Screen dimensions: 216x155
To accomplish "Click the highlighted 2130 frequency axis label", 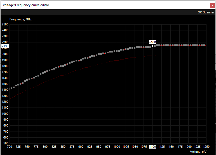I will pos(5,46).
